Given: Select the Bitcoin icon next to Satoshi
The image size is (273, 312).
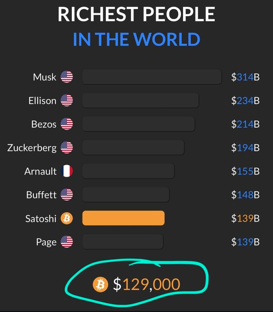Looking at the screenshot, I should (x=67, y=218).
